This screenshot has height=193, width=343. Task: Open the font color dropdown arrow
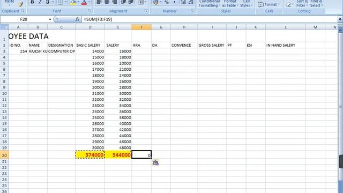coord(90,2)
